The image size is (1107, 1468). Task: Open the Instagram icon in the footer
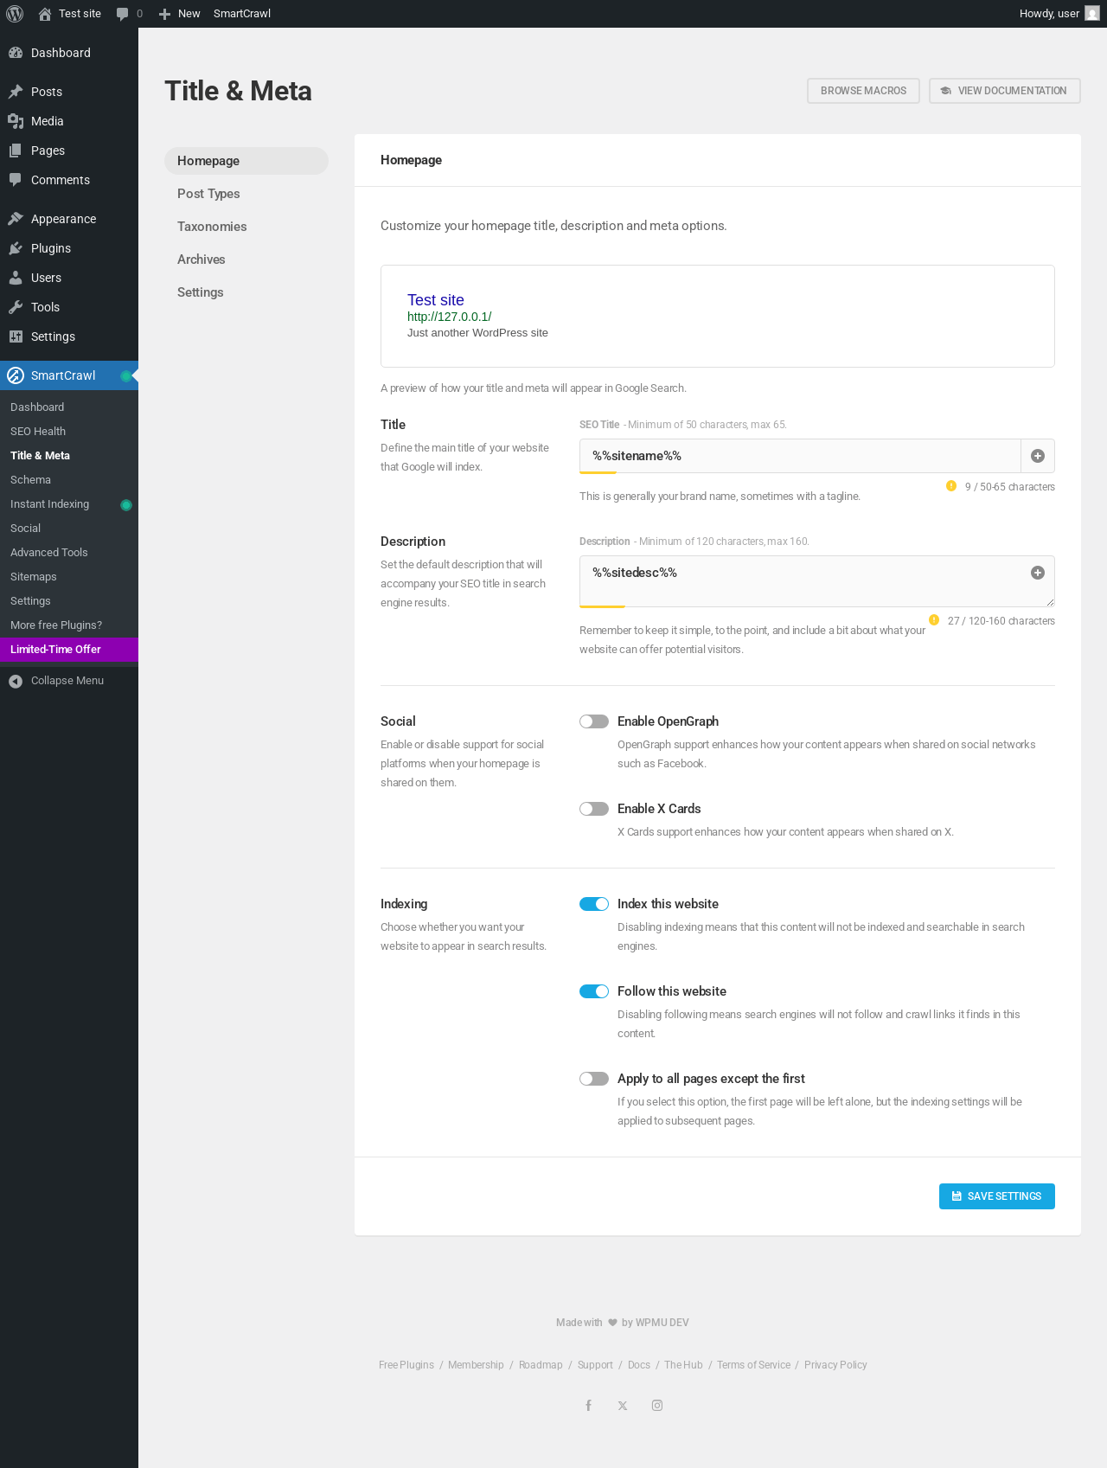pyautogui.click(x=657, y=1406)
